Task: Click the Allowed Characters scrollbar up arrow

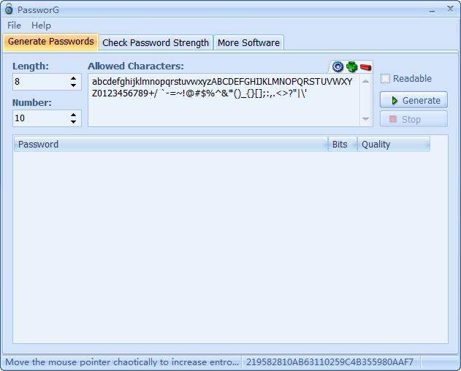Action: tap(366, 80)
